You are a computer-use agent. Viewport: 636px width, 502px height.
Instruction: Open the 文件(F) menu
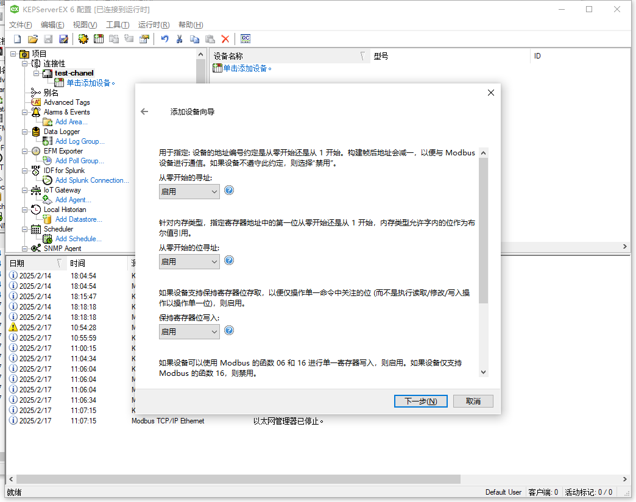(20, 25)
